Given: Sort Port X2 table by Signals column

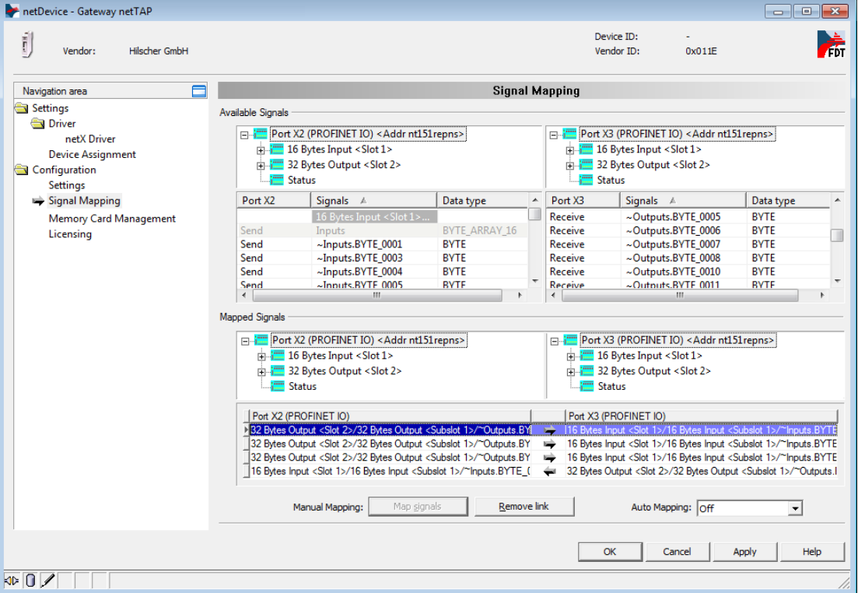Looking at the screenshot, I should coord(373,201).
